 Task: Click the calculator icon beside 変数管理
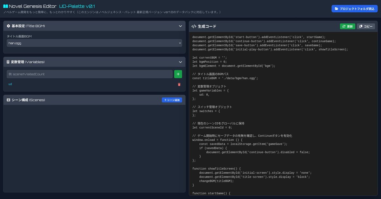[x=8, y=62]
